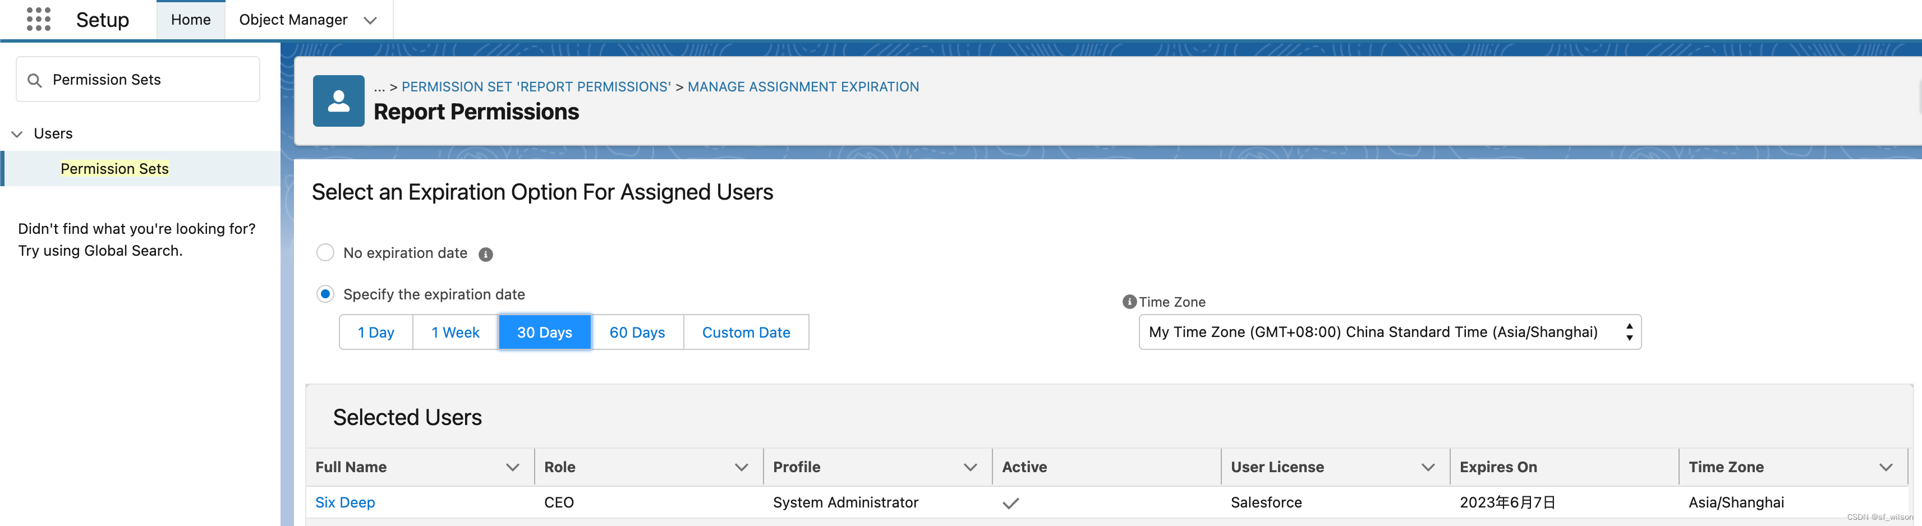Choose the 30 Days expiration option
This screenshot has width=1922, height=526.
click(545, 332)
